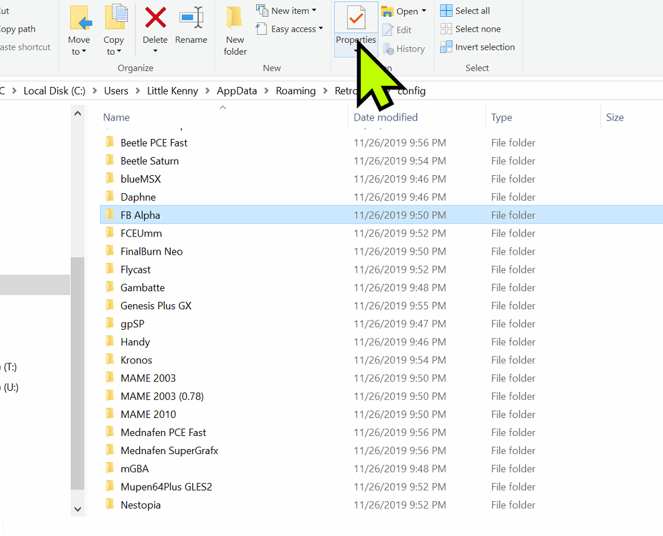Click the Select none label
The height and width of the screenshot is (536, 663).
pos(478,29)
